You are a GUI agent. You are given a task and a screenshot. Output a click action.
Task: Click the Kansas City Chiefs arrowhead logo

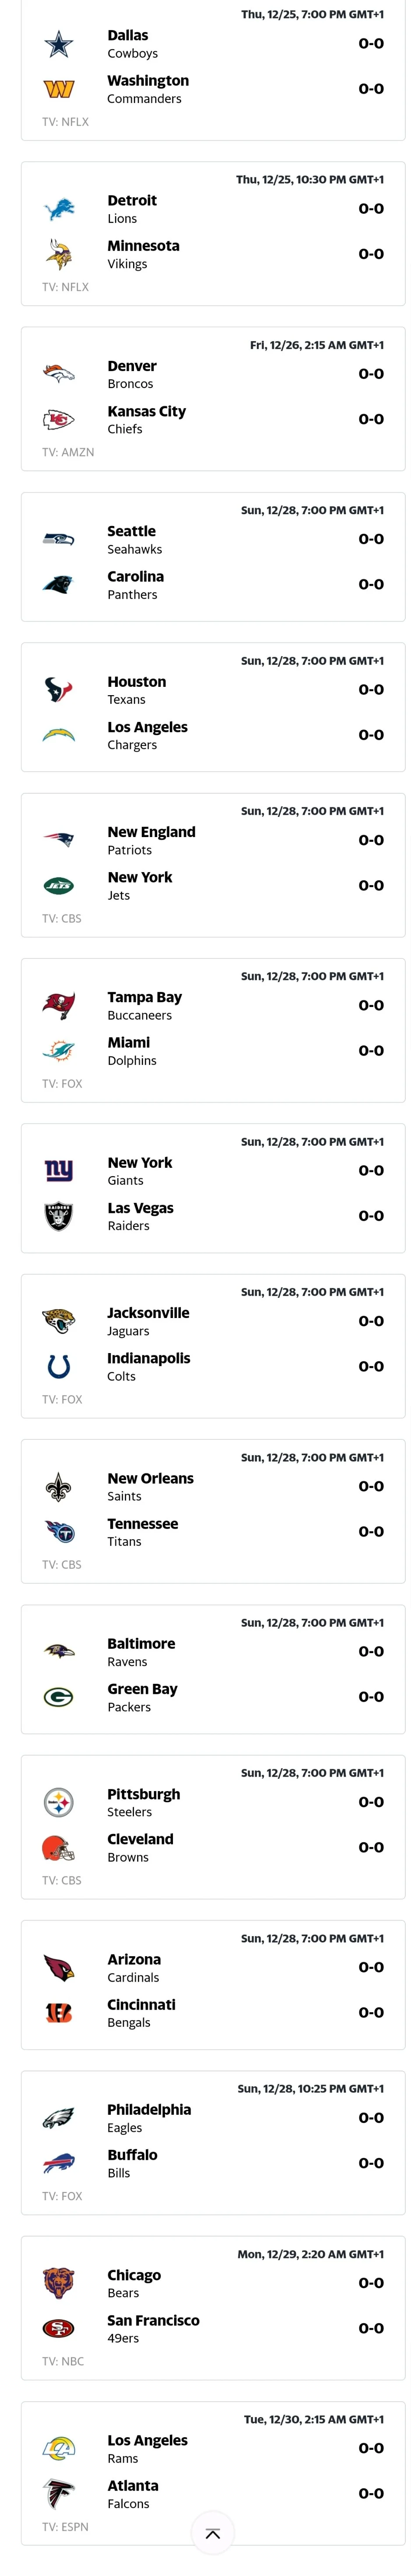[x=59, y=419]
